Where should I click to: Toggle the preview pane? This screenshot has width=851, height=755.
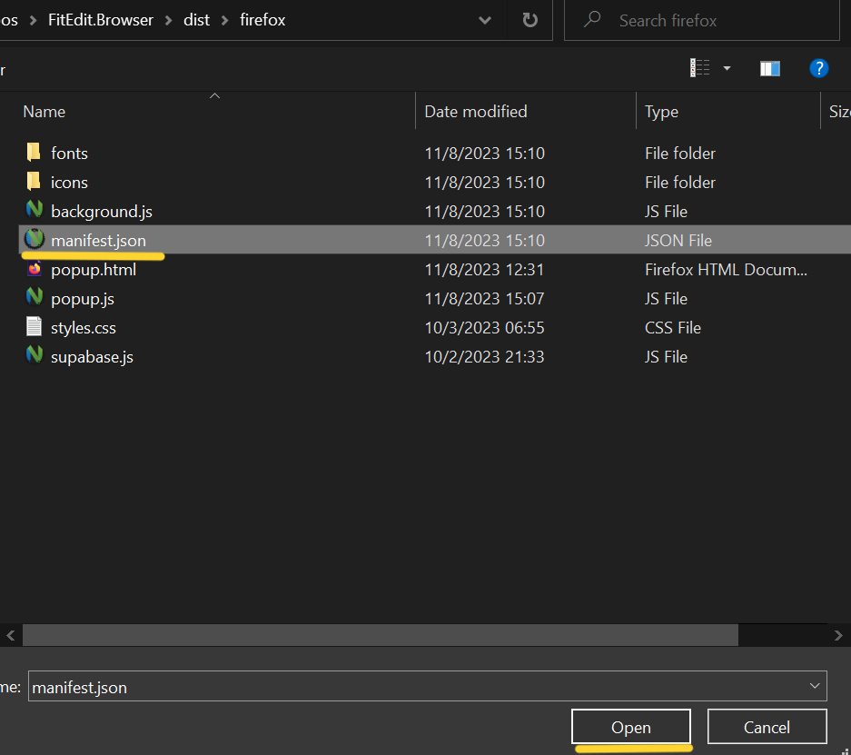coord(769,68)
